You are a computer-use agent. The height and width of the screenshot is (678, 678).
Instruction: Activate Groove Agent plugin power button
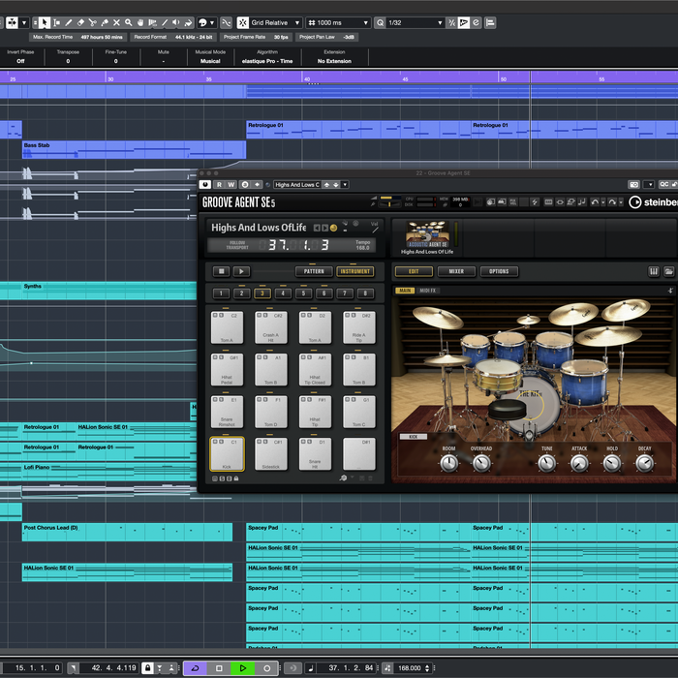(x=205, y=185)
